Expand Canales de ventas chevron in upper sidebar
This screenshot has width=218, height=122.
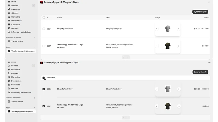click(x=35, y=38)
